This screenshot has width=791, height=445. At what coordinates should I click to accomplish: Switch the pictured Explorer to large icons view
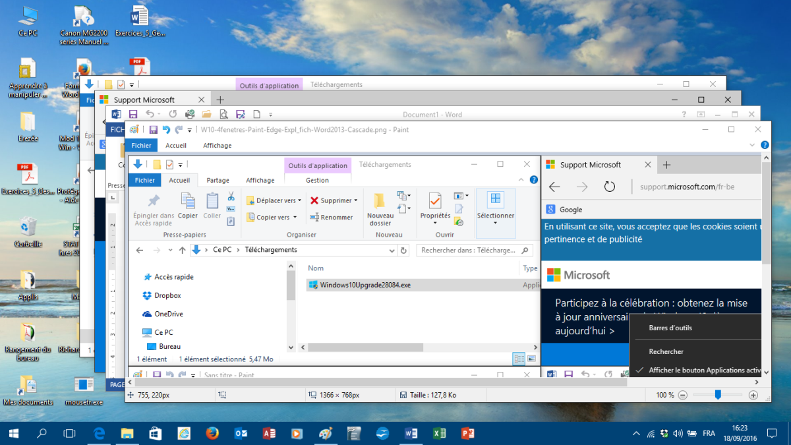(531, 359)
